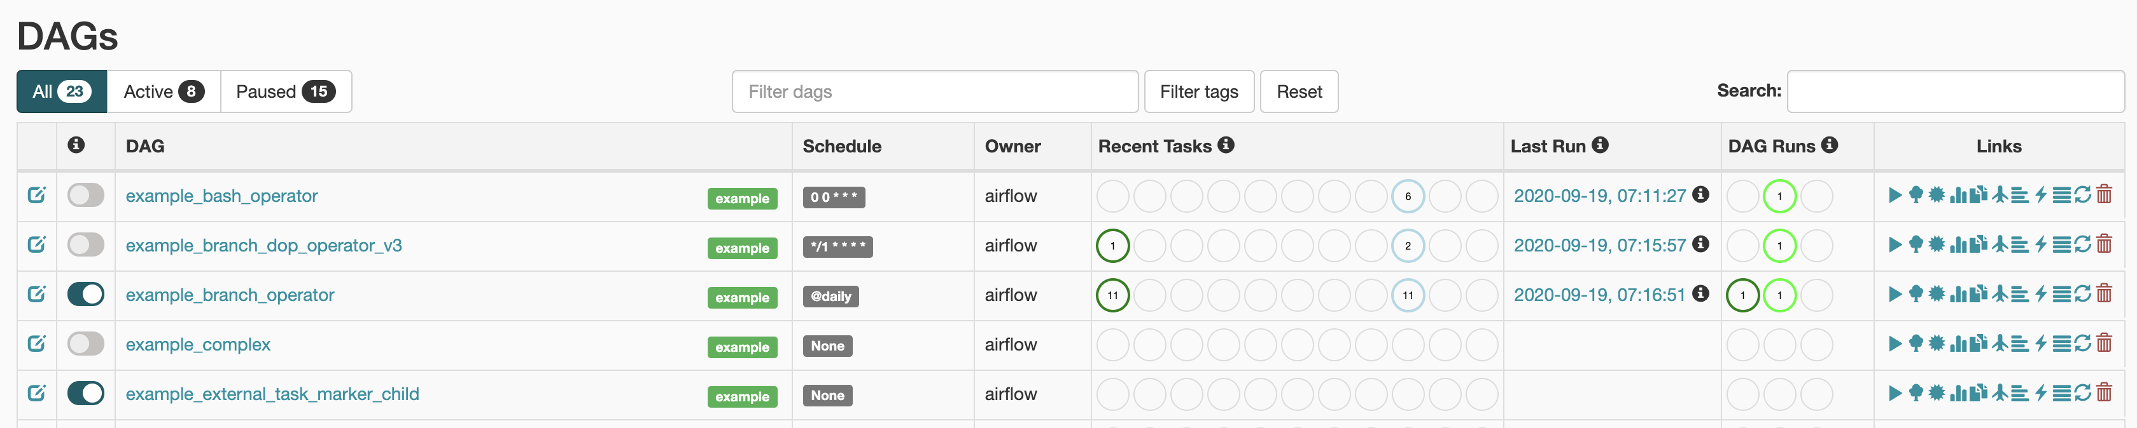This screenshot has width=2137, height=428.
Task: Show Tasks Duration chart for example_complex
Action: coord(1958,344)
